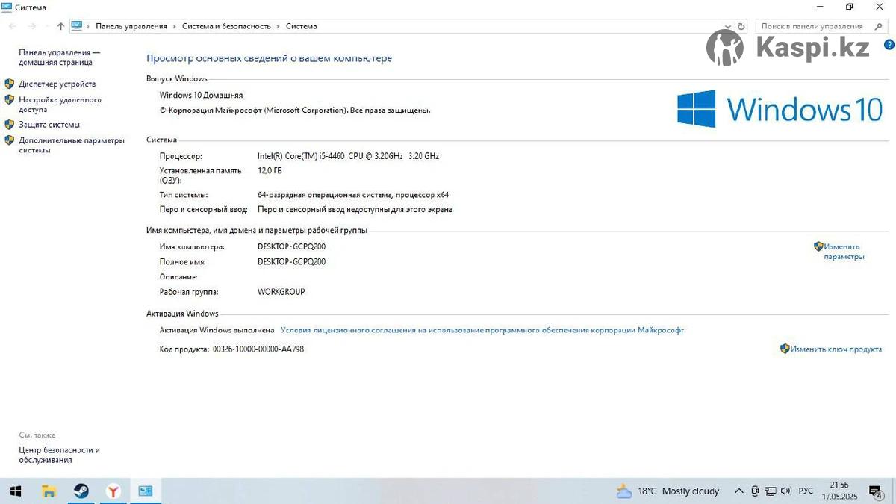Click WORKGROUP value text
Screen dimensions: 896x504
tap(281, 292)
